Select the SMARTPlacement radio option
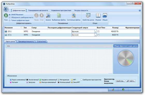Screen dimensions: 145x95 tap(10, 15)
